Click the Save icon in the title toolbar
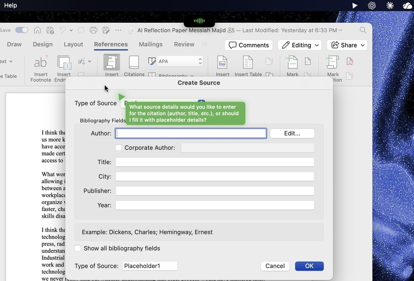414x281 pixels. coord(50,30)
